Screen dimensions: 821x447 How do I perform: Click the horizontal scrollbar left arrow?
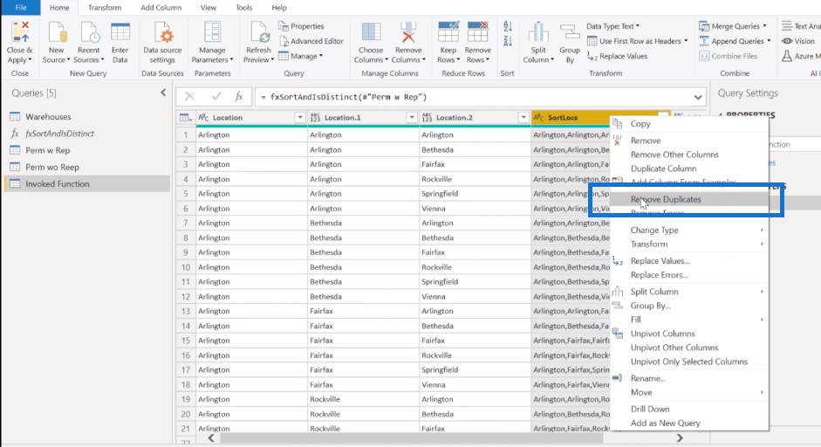(x=211, y=437)
